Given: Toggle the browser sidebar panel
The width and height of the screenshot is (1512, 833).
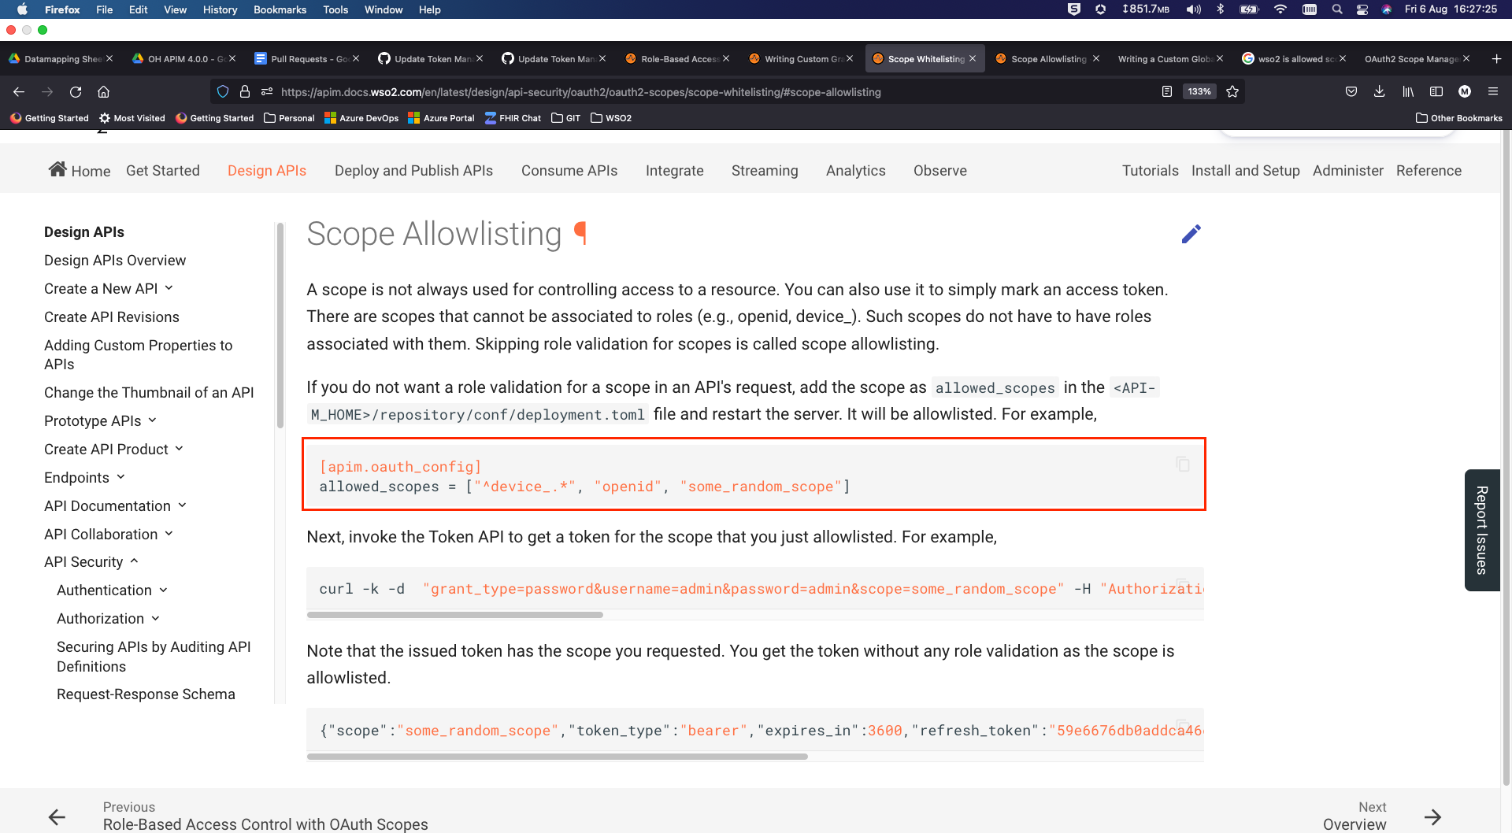Looking at the screenshot, I should pos(1436,92).
